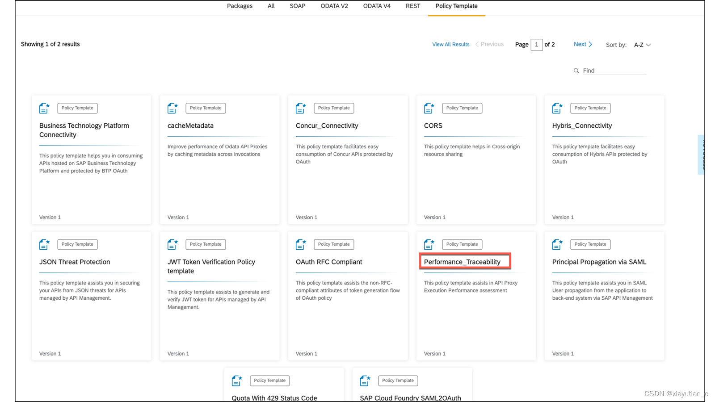Switch to the SOAP tab
715x402 pixels.
point(298,6)
